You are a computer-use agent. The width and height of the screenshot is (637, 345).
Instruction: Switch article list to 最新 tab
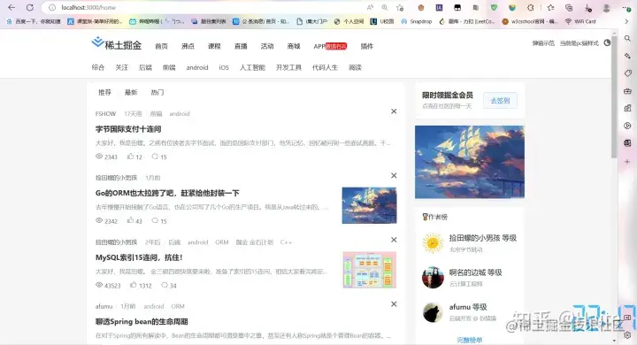(x=131, y=93)
